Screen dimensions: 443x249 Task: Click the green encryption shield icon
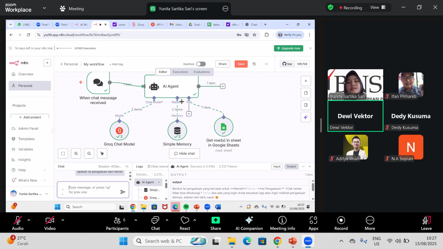[x=331, y=7]
